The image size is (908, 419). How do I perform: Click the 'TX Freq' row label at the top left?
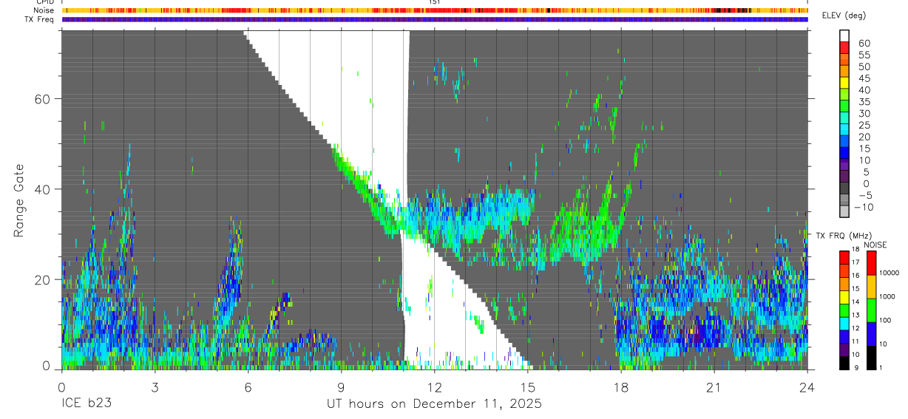[x=40, y=19]
